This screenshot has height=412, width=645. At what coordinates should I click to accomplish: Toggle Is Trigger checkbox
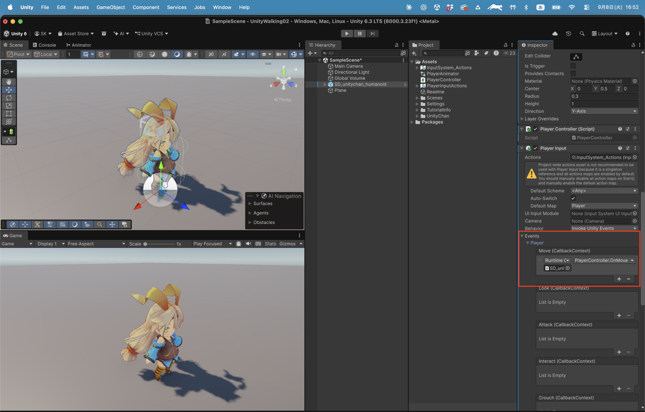(573, 66)
